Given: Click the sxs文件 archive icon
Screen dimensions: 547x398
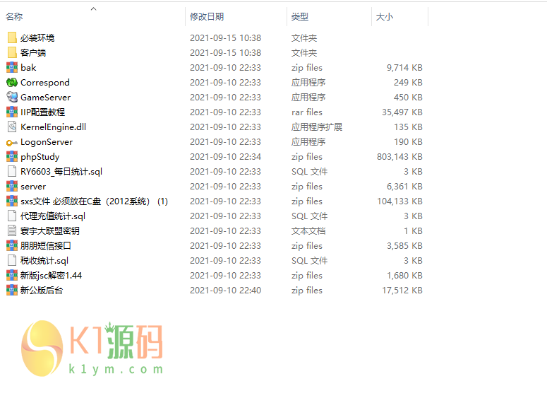Looking at the screenshot, I should 12,201.
